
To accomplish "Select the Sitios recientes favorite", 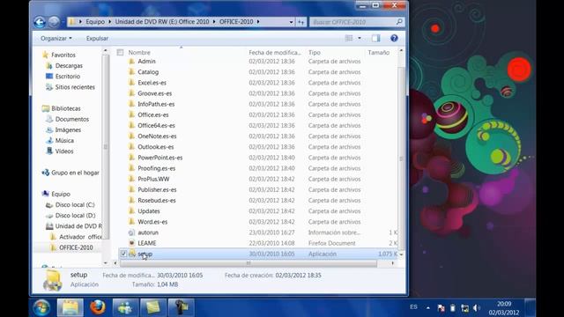I will click(70, 87).
